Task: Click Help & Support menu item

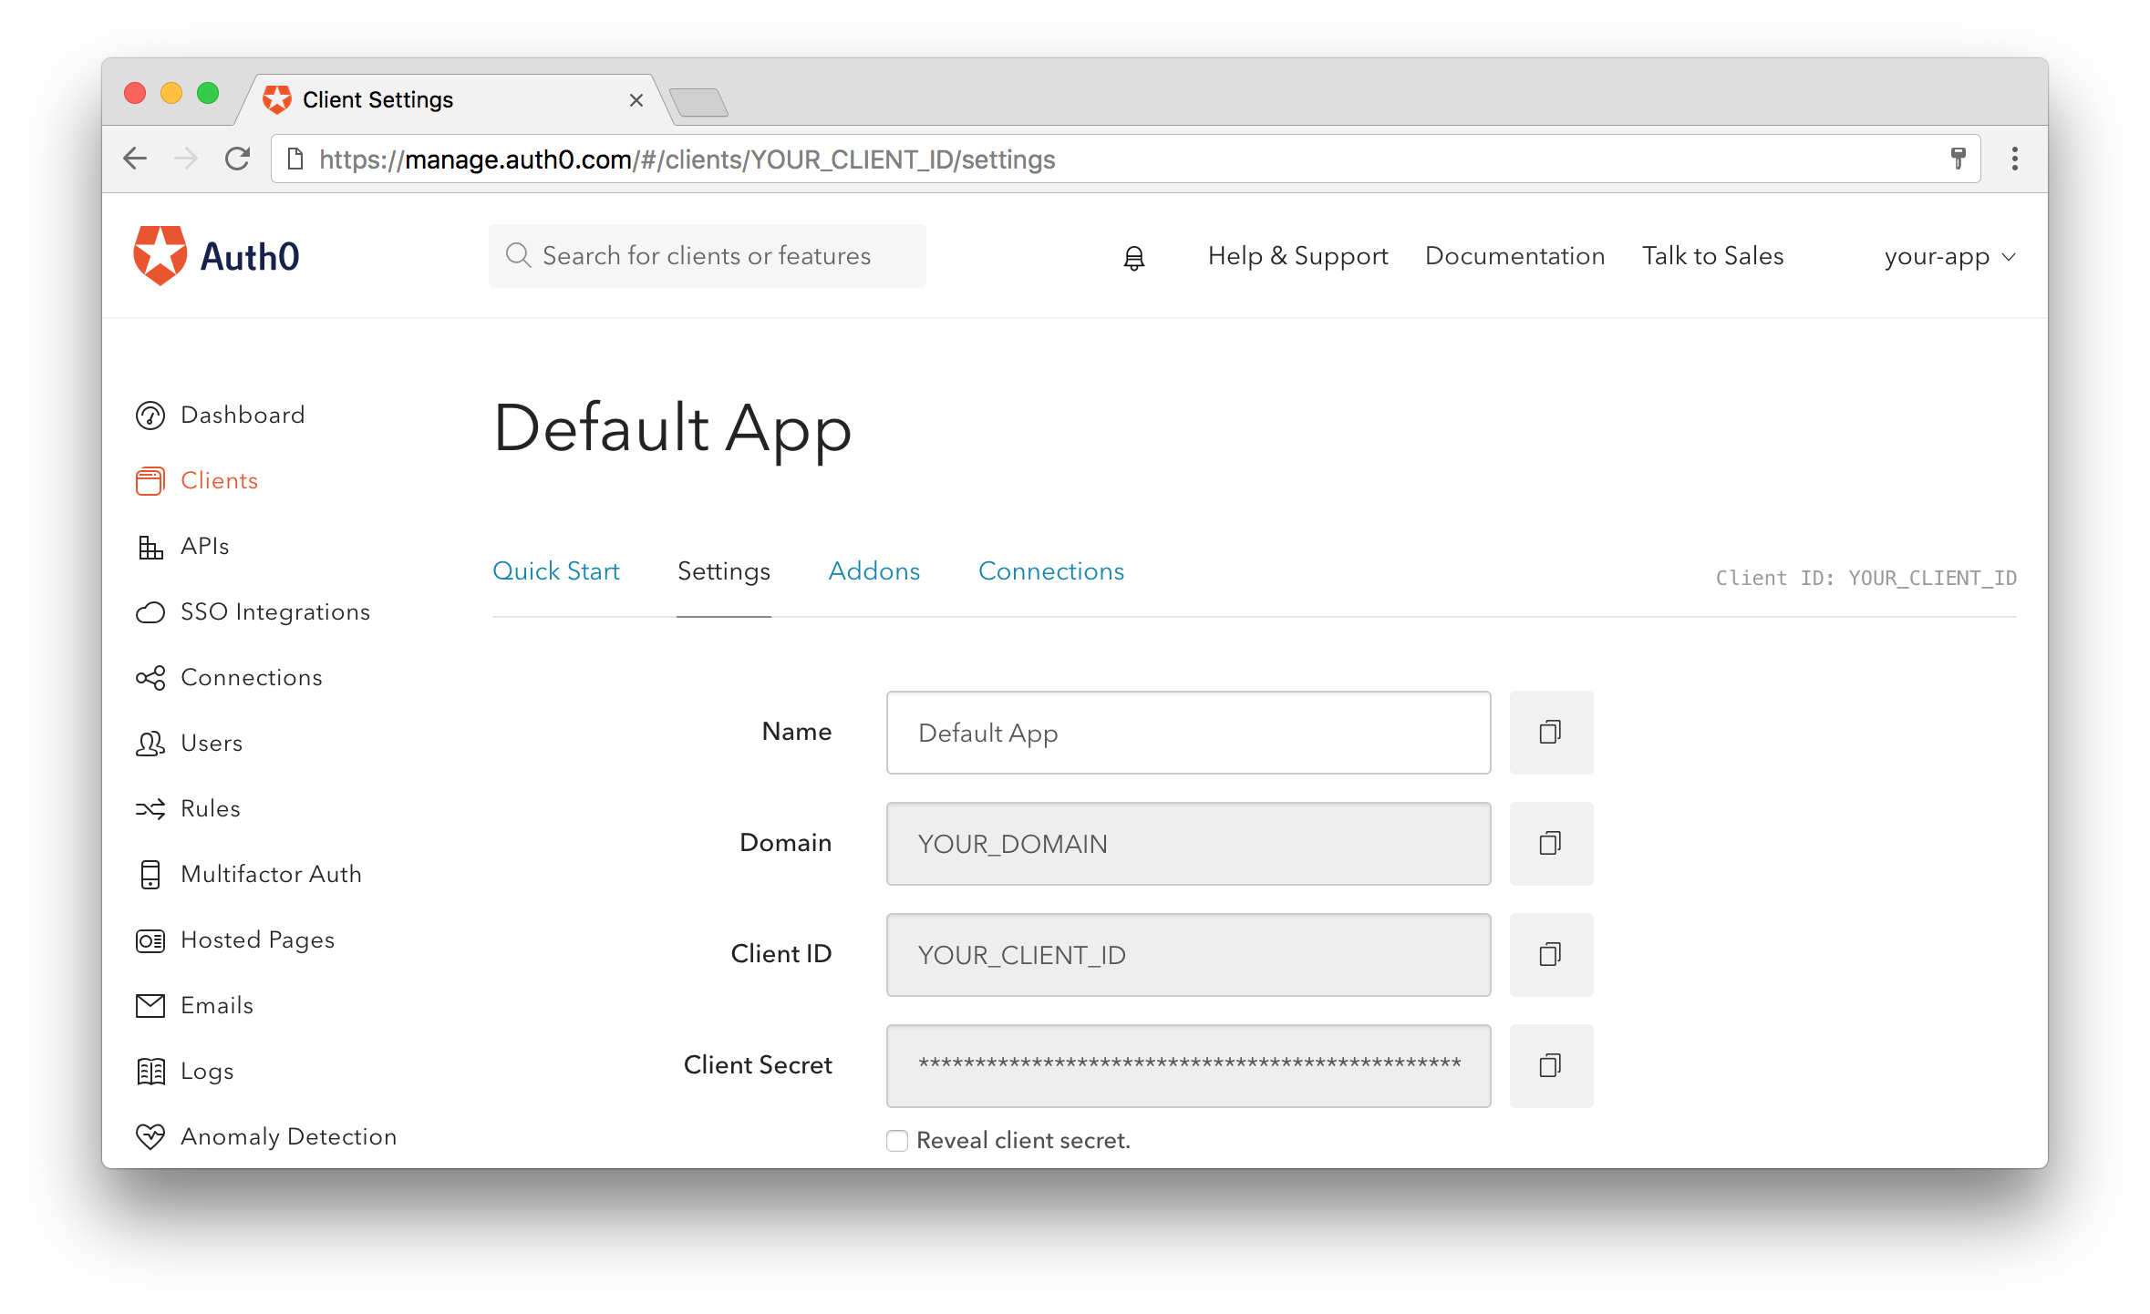Action: pyautogui.click(x=1297, y=256)
